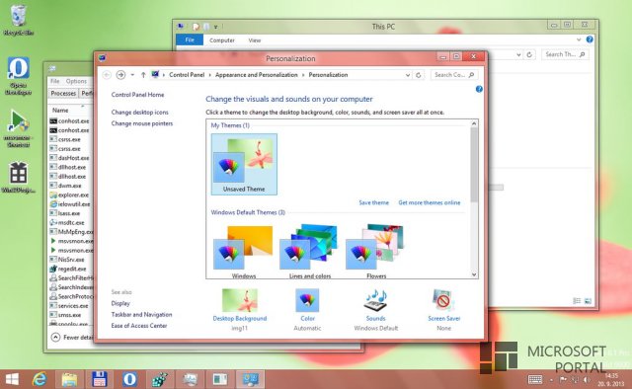Switch This PC to details view

pos(577,301)
